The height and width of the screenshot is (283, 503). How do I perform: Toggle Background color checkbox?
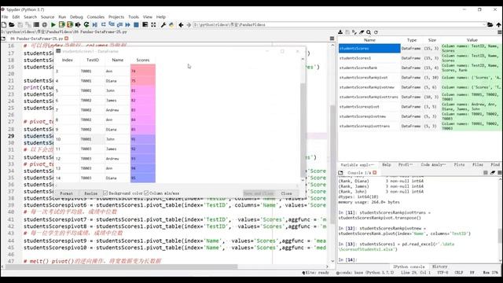click(105, 193)
